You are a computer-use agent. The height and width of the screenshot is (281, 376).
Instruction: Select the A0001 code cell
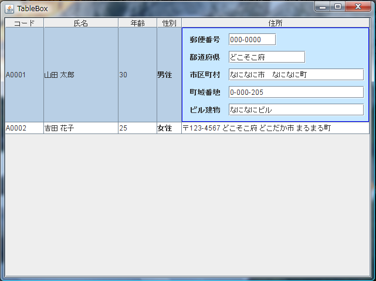(x=24, y=75)
